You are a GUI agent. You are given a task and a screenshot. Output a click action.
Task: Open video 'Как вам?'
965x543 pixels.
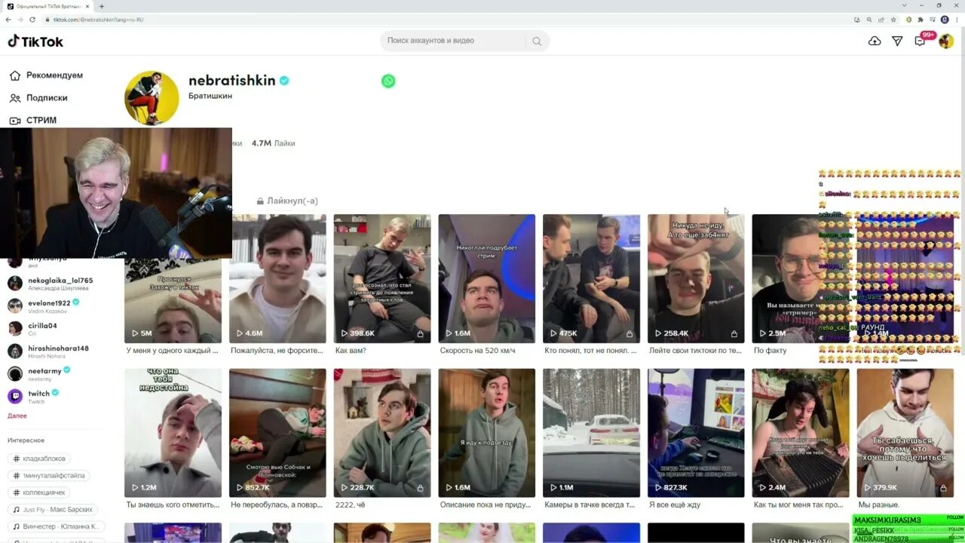click(382, 279)
